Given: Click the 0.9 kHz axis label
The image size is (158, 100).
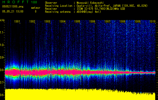Looking at the screenshot, I should coord(2,57).
